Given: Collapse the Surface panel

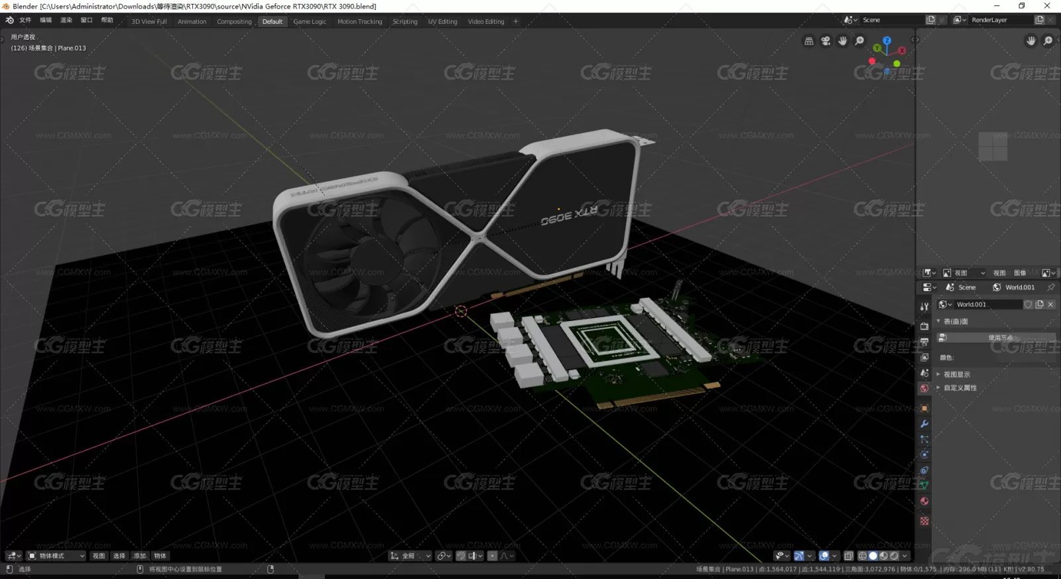Looking at the screenshot, I should click(938, 321).
